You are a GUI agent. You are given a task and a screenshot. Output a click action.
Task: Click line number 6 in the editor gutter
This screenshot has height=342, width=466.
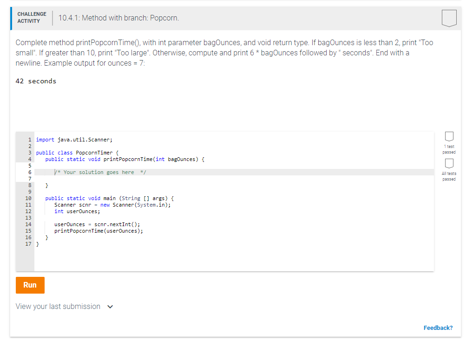point(29,172)
